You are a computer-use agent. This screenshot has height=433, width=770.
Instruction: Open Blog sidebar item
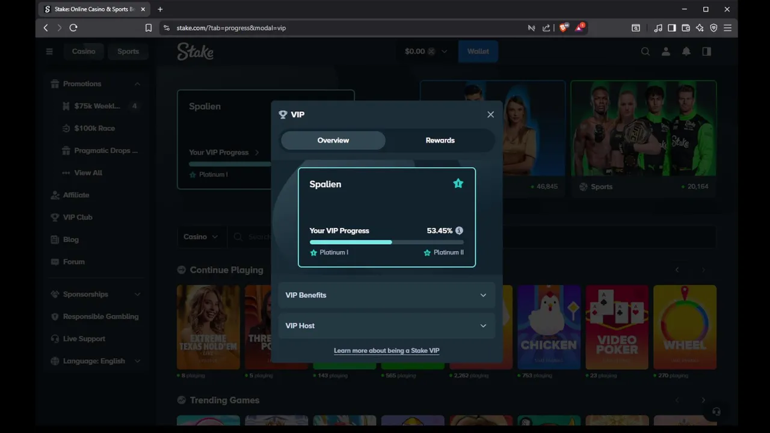coord(71,239)
